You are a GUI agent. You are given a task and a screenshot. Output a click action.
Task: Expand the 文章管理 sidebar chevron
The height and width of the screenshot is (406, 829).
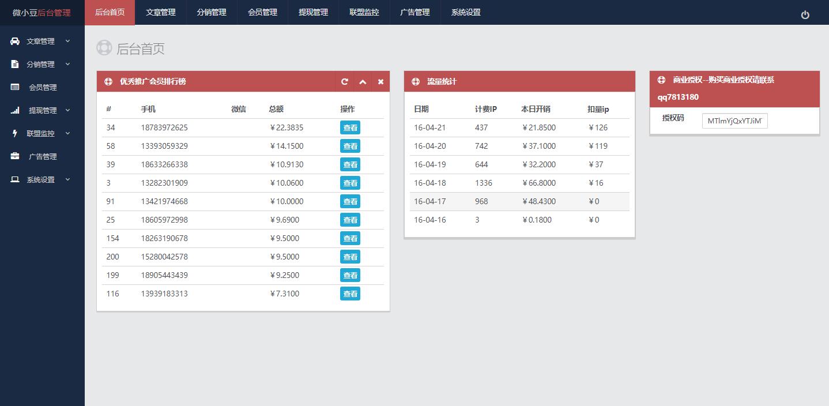click(x=67, y=41)
